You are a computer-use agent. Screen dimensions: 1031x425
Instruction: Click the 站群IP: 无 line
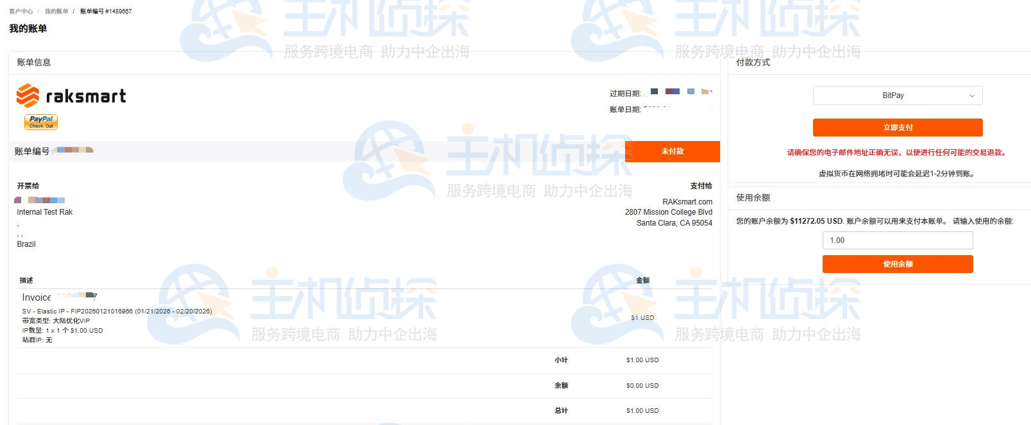click(37, 340)
